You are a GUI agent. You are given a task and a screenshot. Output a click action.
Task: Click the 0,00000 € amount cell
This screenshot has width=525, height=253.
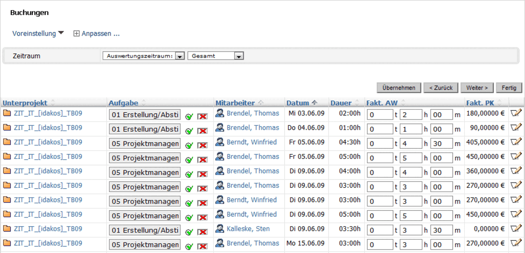tap(488, 229)
